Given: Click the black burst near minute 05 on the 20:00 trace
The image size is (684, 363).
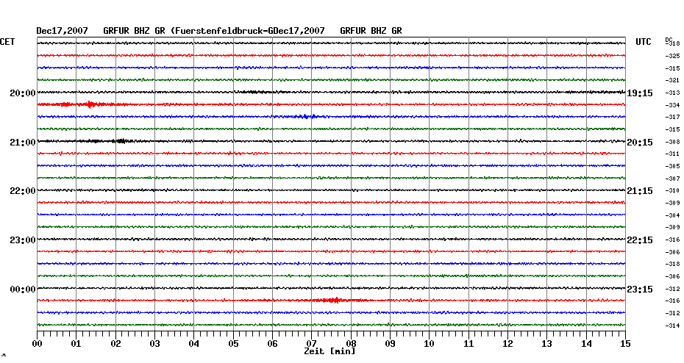Looking at the screenshot, I should pos(255,92).
